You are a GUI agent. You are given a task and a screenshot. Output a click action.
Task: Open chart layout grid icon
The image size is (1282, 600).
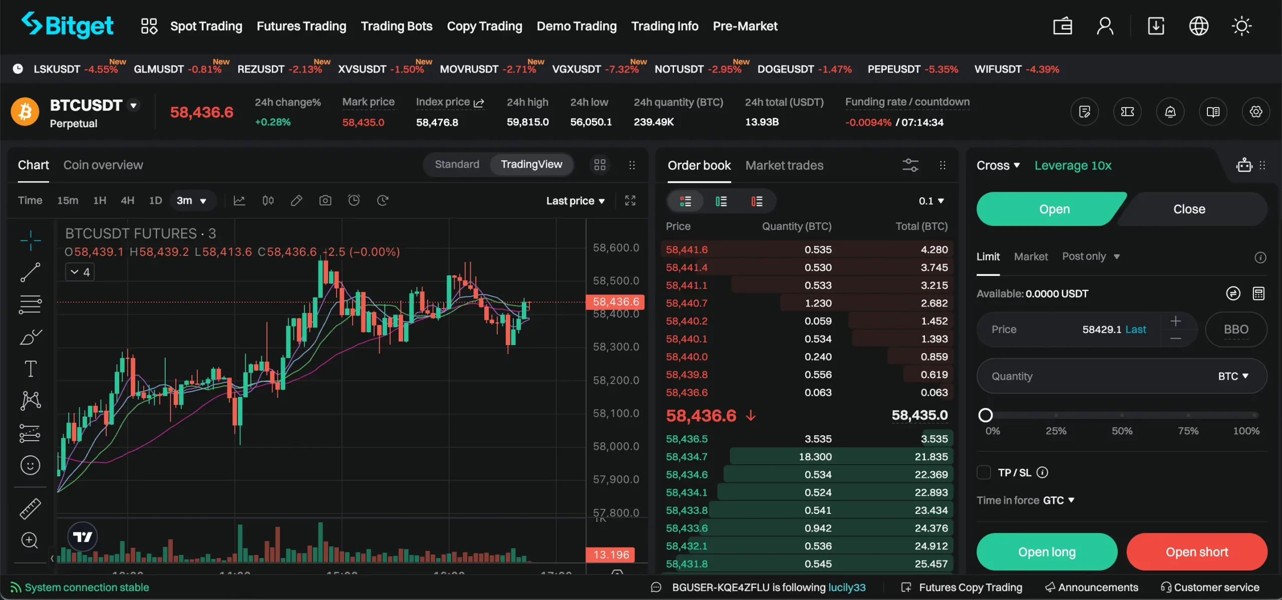point(599,165)
